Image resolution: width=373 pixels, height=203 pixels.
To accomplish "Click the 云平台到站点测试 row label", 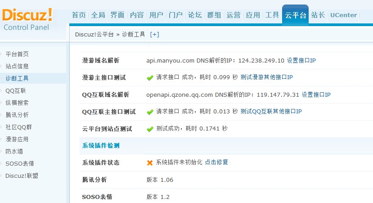I will click(107, 129).
